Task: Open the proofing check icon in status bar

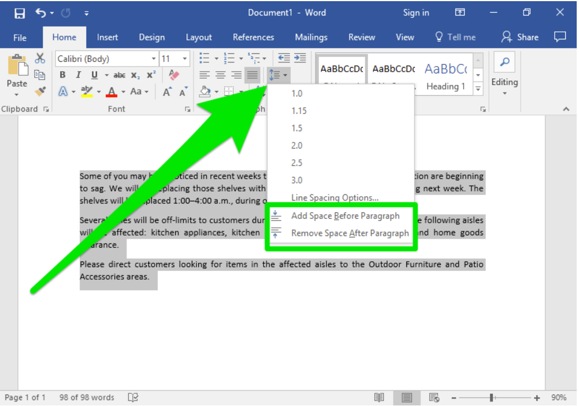Action: pyautogui.click(x=133, y=397)
